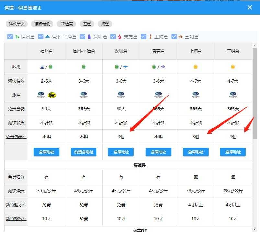Click 福州-平潭倉 sailboat icon in filter row
This screenshot has height=235, width=260.
(x=47, y=36)
